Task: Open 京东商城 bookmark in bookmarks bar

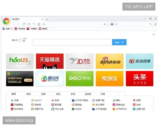Action: point(20,29)
